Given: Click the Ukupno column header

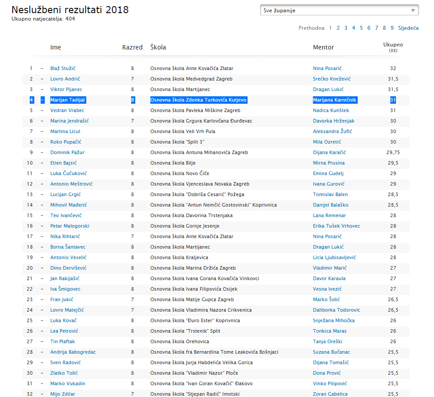Looking at the screenshot, I should coord(393,45).
